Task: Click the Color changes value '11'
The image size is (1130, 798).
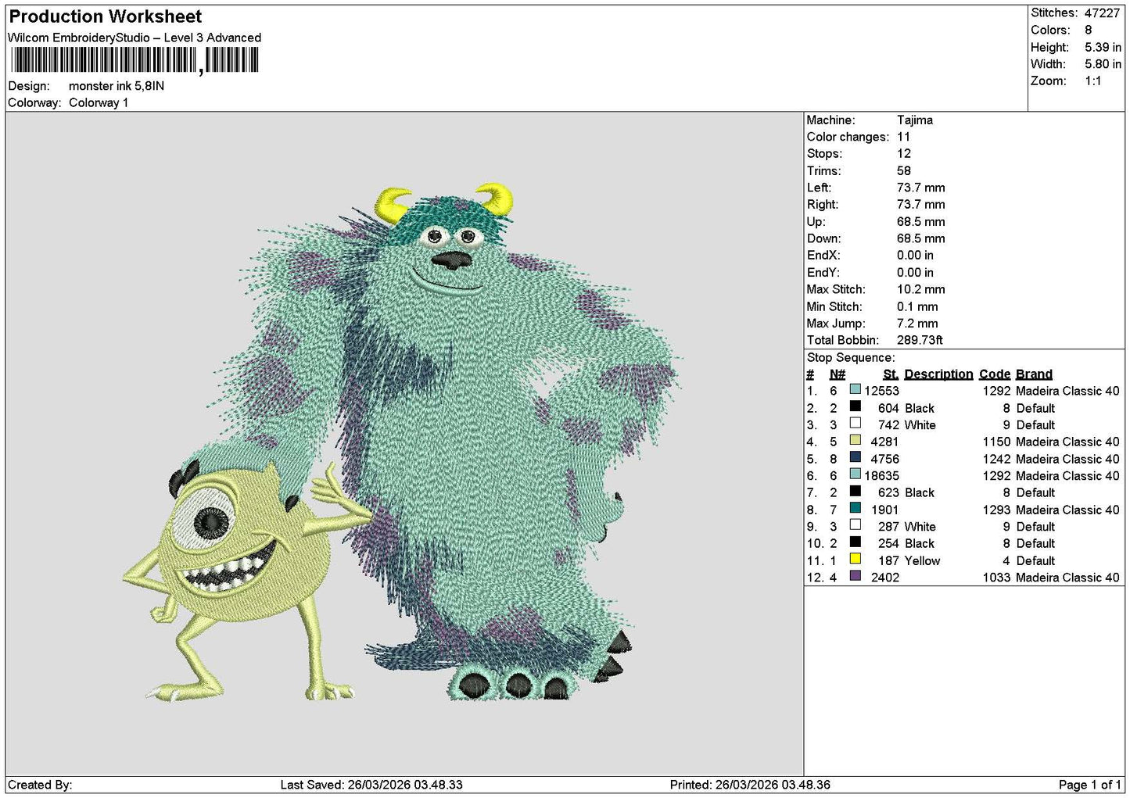Action: [904, 137]
